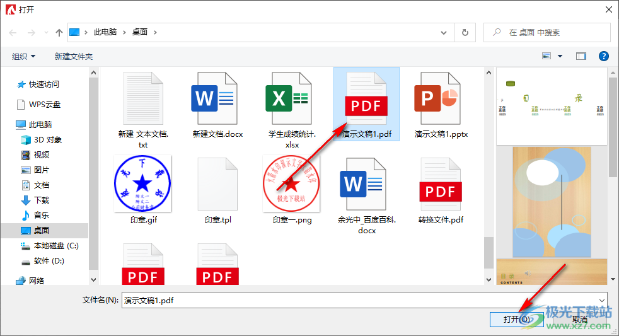Viewport: 619px width, 336px height.
Task: Click 桌面 in the address breadcrumb
Action: click(x=140, y=32)
